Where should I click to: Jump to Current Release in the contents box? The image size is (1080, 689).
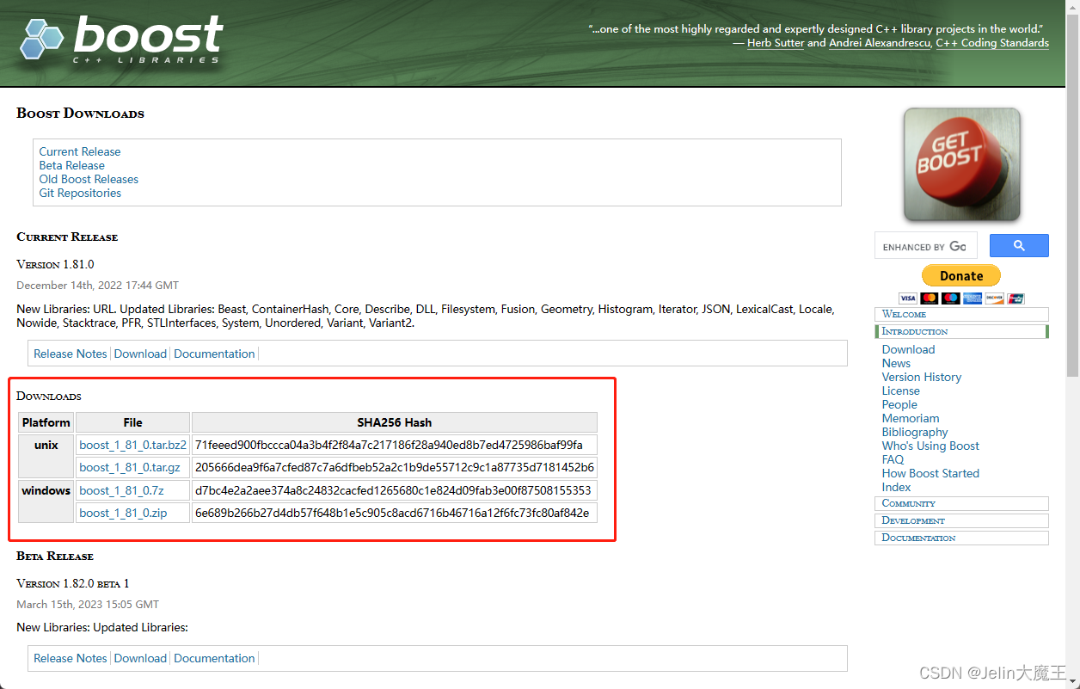click(x=80, y=151)
